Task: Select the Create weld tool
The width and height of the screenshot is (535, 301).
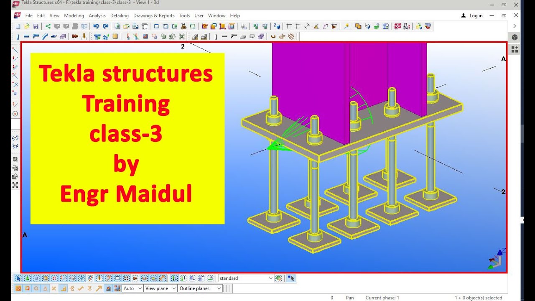Action: pos(84,36)
